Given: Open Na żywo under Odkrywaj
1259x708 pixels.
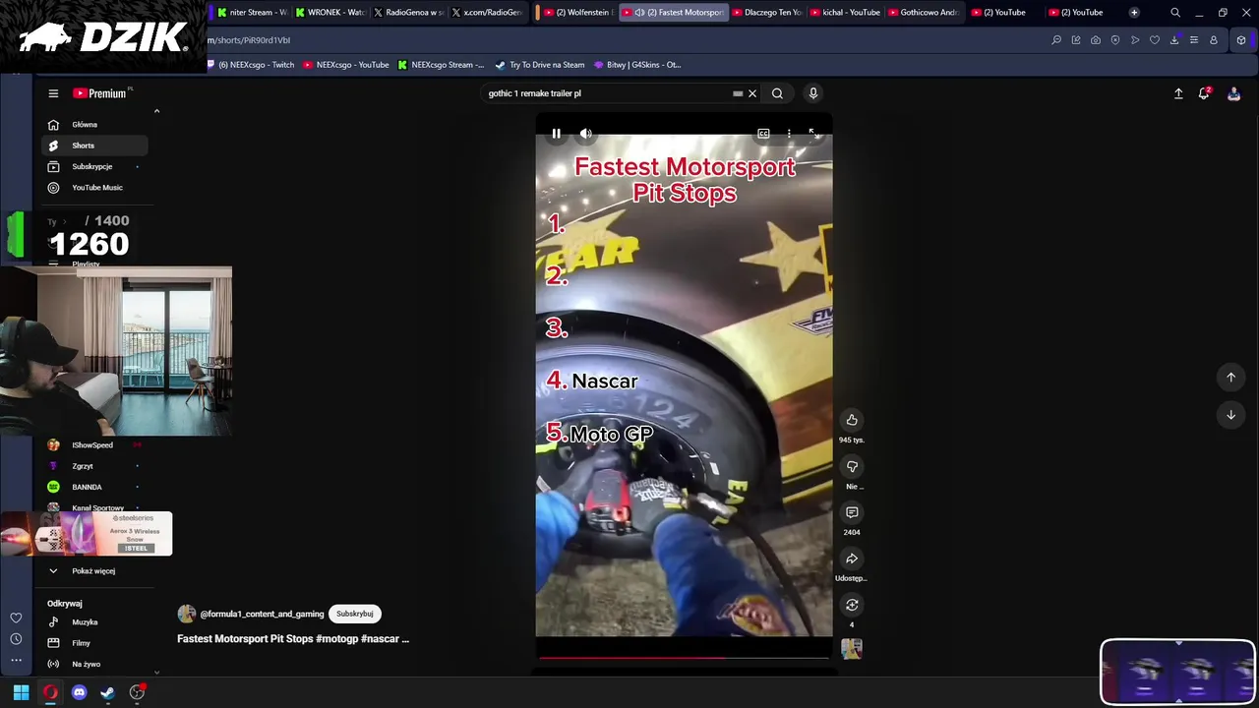Looking at the screenshot, I should [94, 664].
